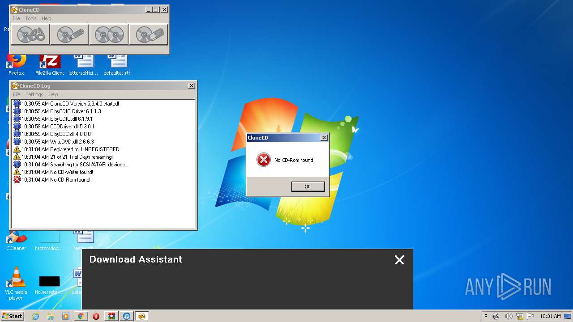
Task: Open the Start menu
Action: click(x=12, y=316)
